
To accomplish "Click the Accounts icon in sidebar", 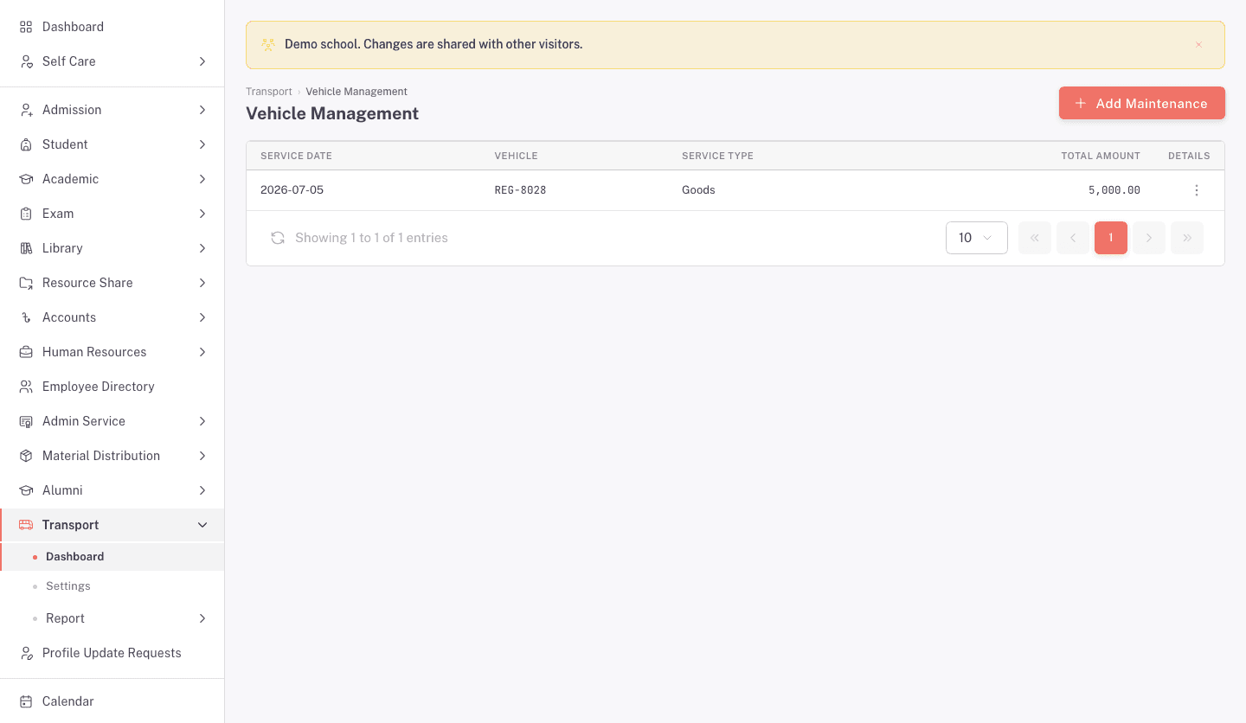I will click(x=26, y=317).
